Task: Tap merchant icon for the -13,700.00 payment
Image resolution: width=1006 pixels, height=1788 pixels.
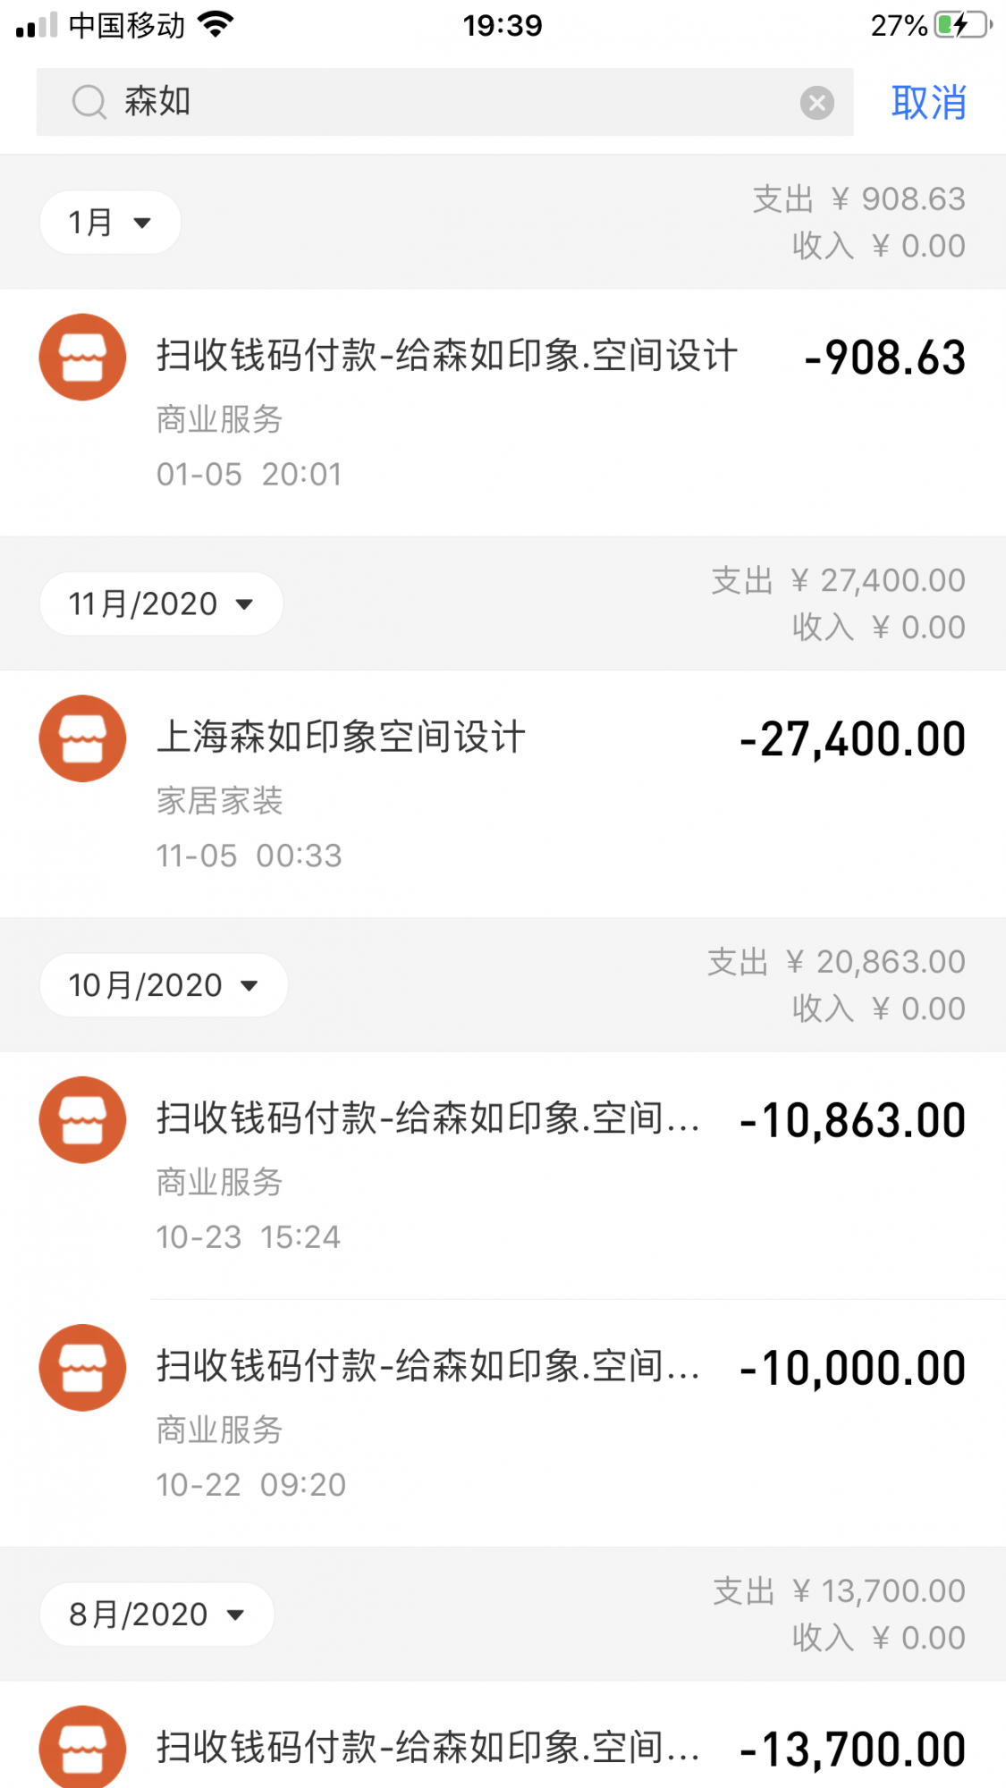Action: pos(82,1748)
